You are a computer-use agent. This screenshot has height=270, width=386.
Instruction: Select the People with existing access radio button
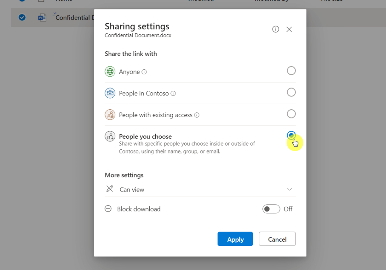click(291, 114)
